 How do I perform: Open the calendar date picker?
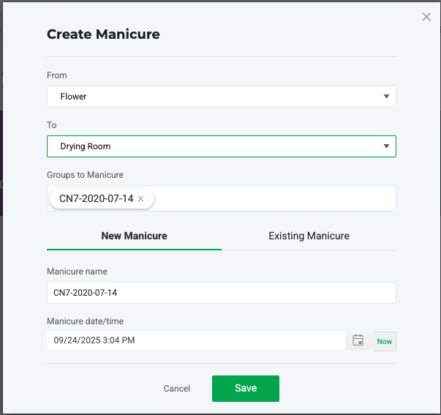click(358, 340)
